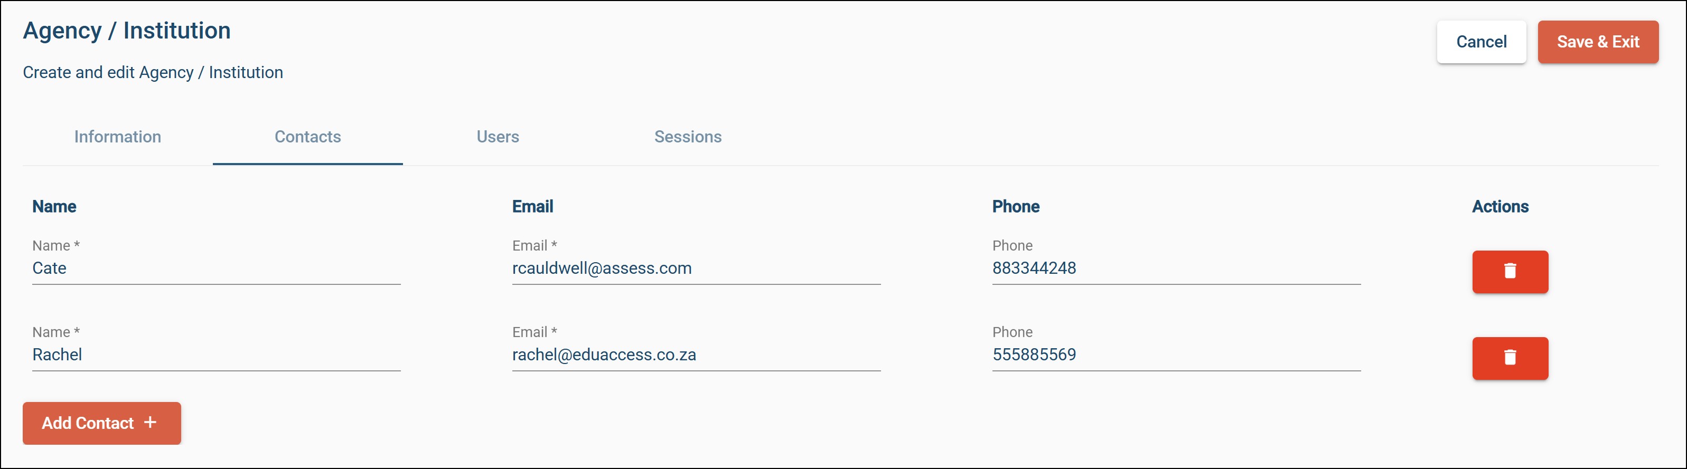1687x469 pixels.
Task: Click the Add Contact button
Action: [101, 423]
